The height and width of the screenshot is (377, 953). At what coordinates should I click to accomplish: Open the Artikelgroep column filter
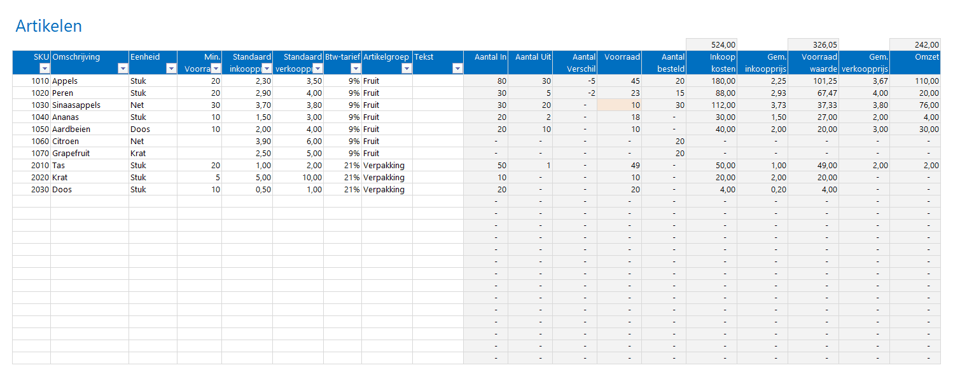coord(407,67)
